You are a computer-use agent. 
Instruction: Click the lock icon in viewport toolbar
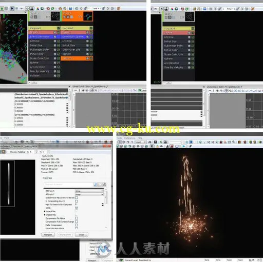click(157, 146)
